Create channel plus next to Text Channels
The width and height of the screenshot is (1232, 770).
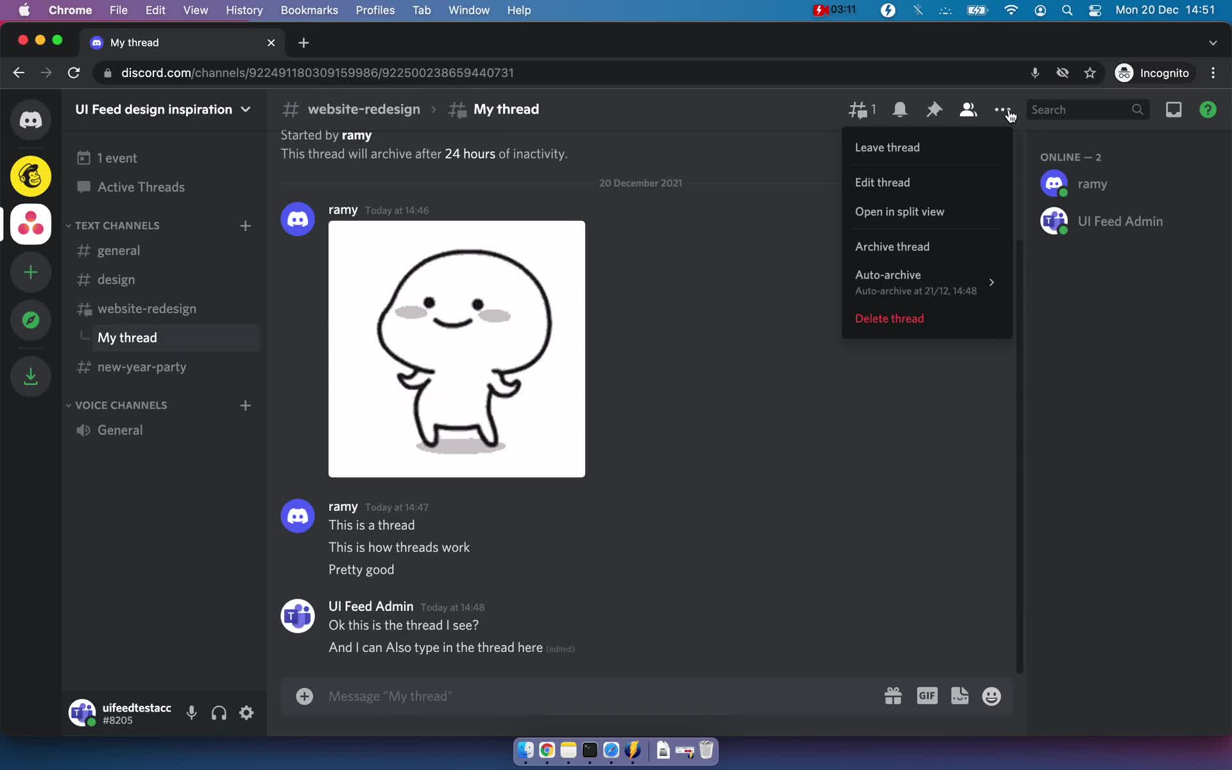click(245, 226)
